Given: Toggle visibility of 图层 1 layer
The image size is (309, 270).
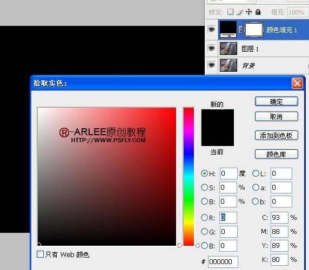Looking at the screenshot, I should 211,48.
